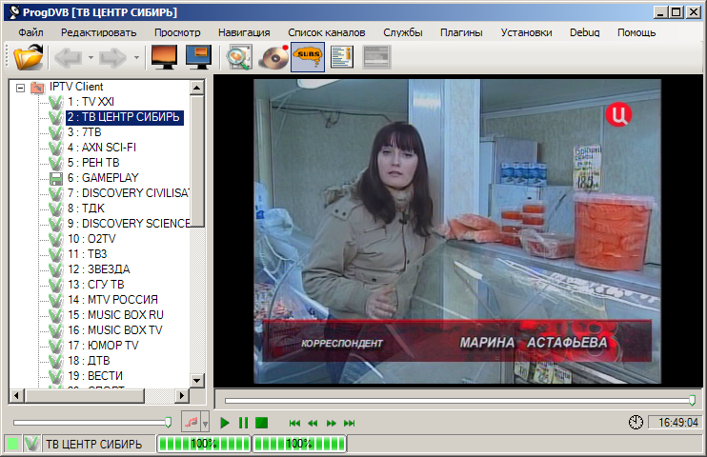
Task: Click check icon beside ВЕСТИ channel
Action: click(x=56, y=376)
